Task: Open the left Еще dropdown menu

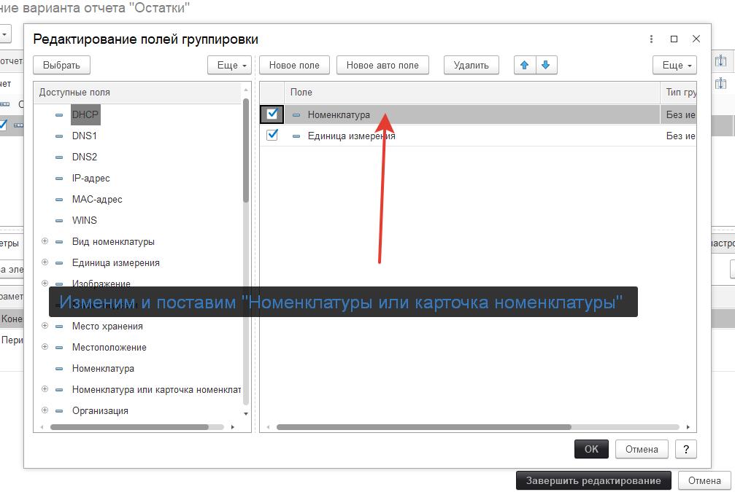Action: click(x=229, y=65)
